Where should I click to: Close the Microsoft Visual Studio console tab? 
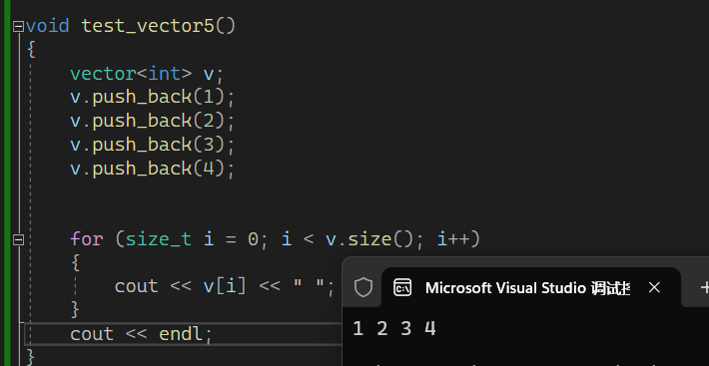pyautogui.click(x=654, y=287)
